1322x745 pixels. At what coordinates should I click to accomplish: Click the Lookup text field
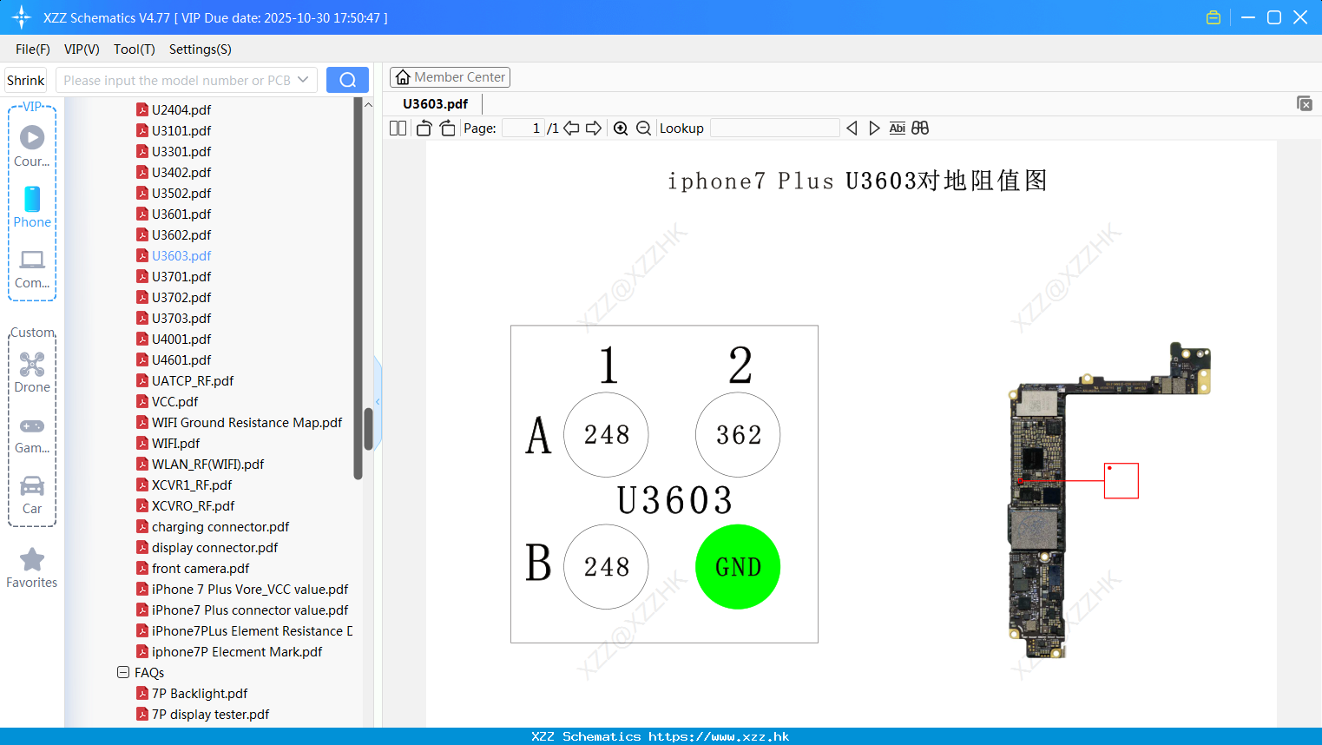coord(775,128)
